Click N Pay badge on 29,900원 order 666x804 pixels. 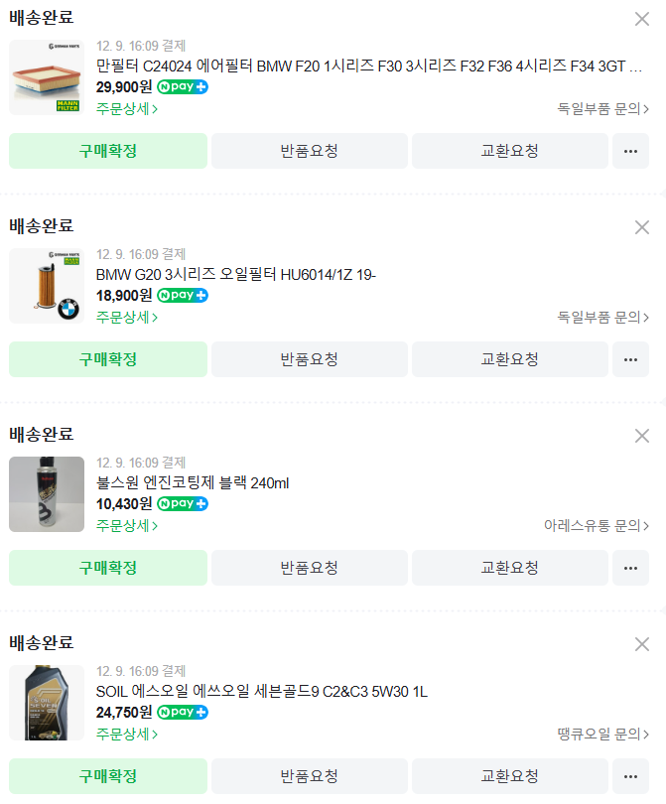click(x=183, y=87)
